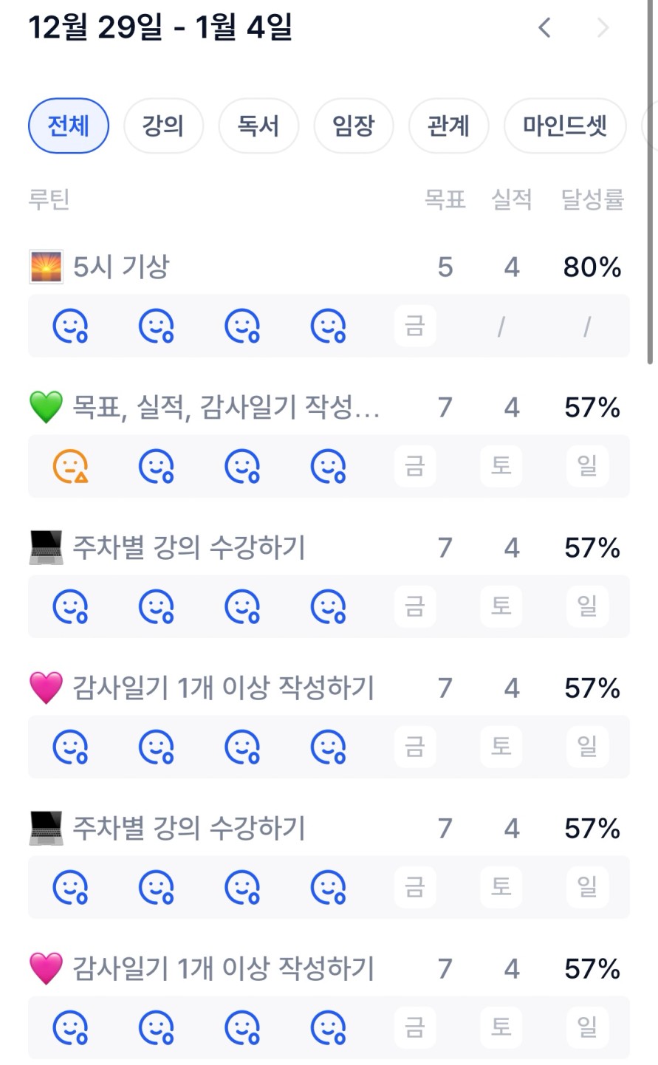This screenshot has width=658, height=1065.
Task: Switch to the 강의 category tab
Action: point(163,126)
